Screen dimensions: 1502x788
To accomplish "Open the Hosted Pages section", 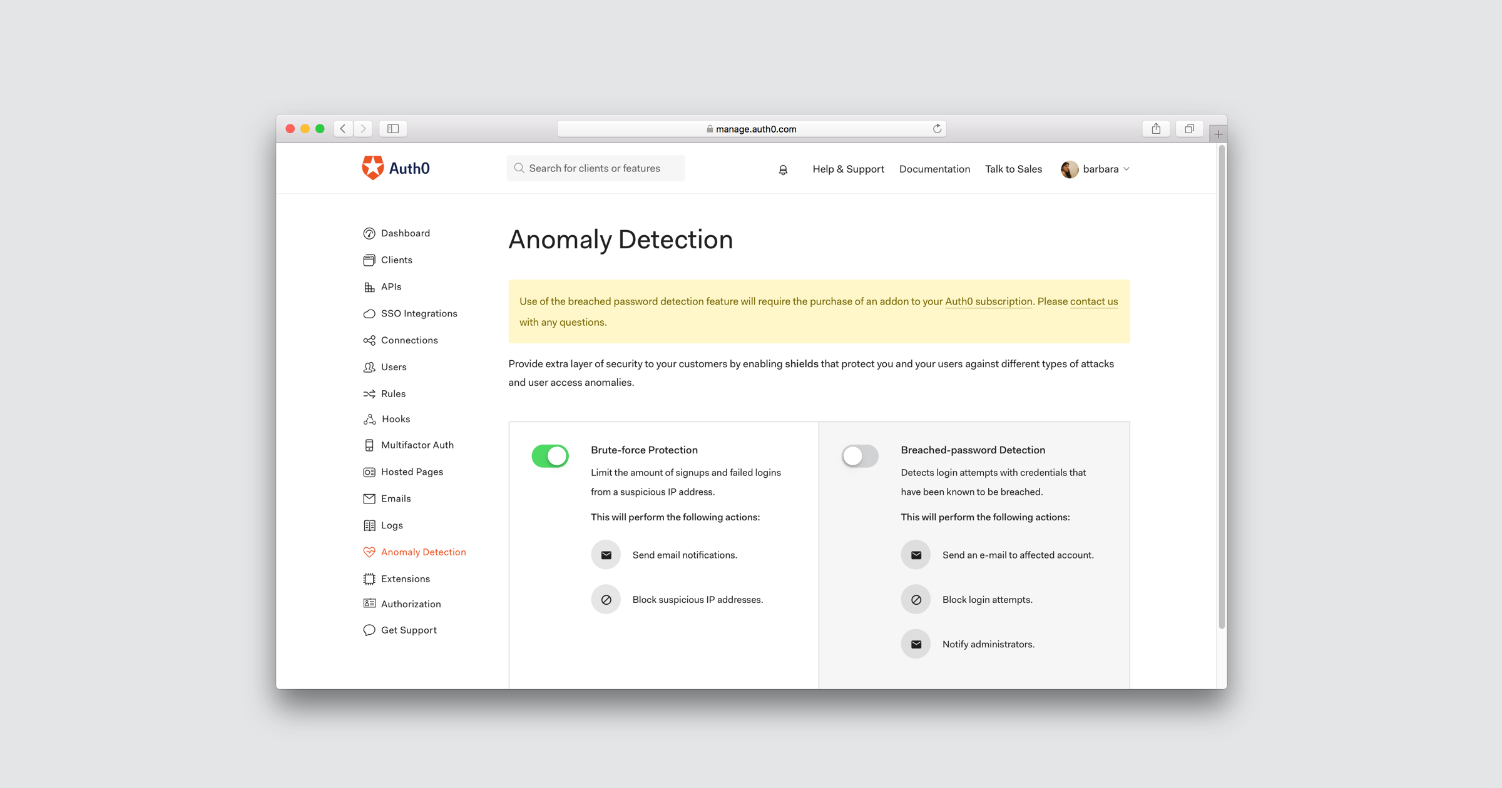I will [x=412, y=472].
